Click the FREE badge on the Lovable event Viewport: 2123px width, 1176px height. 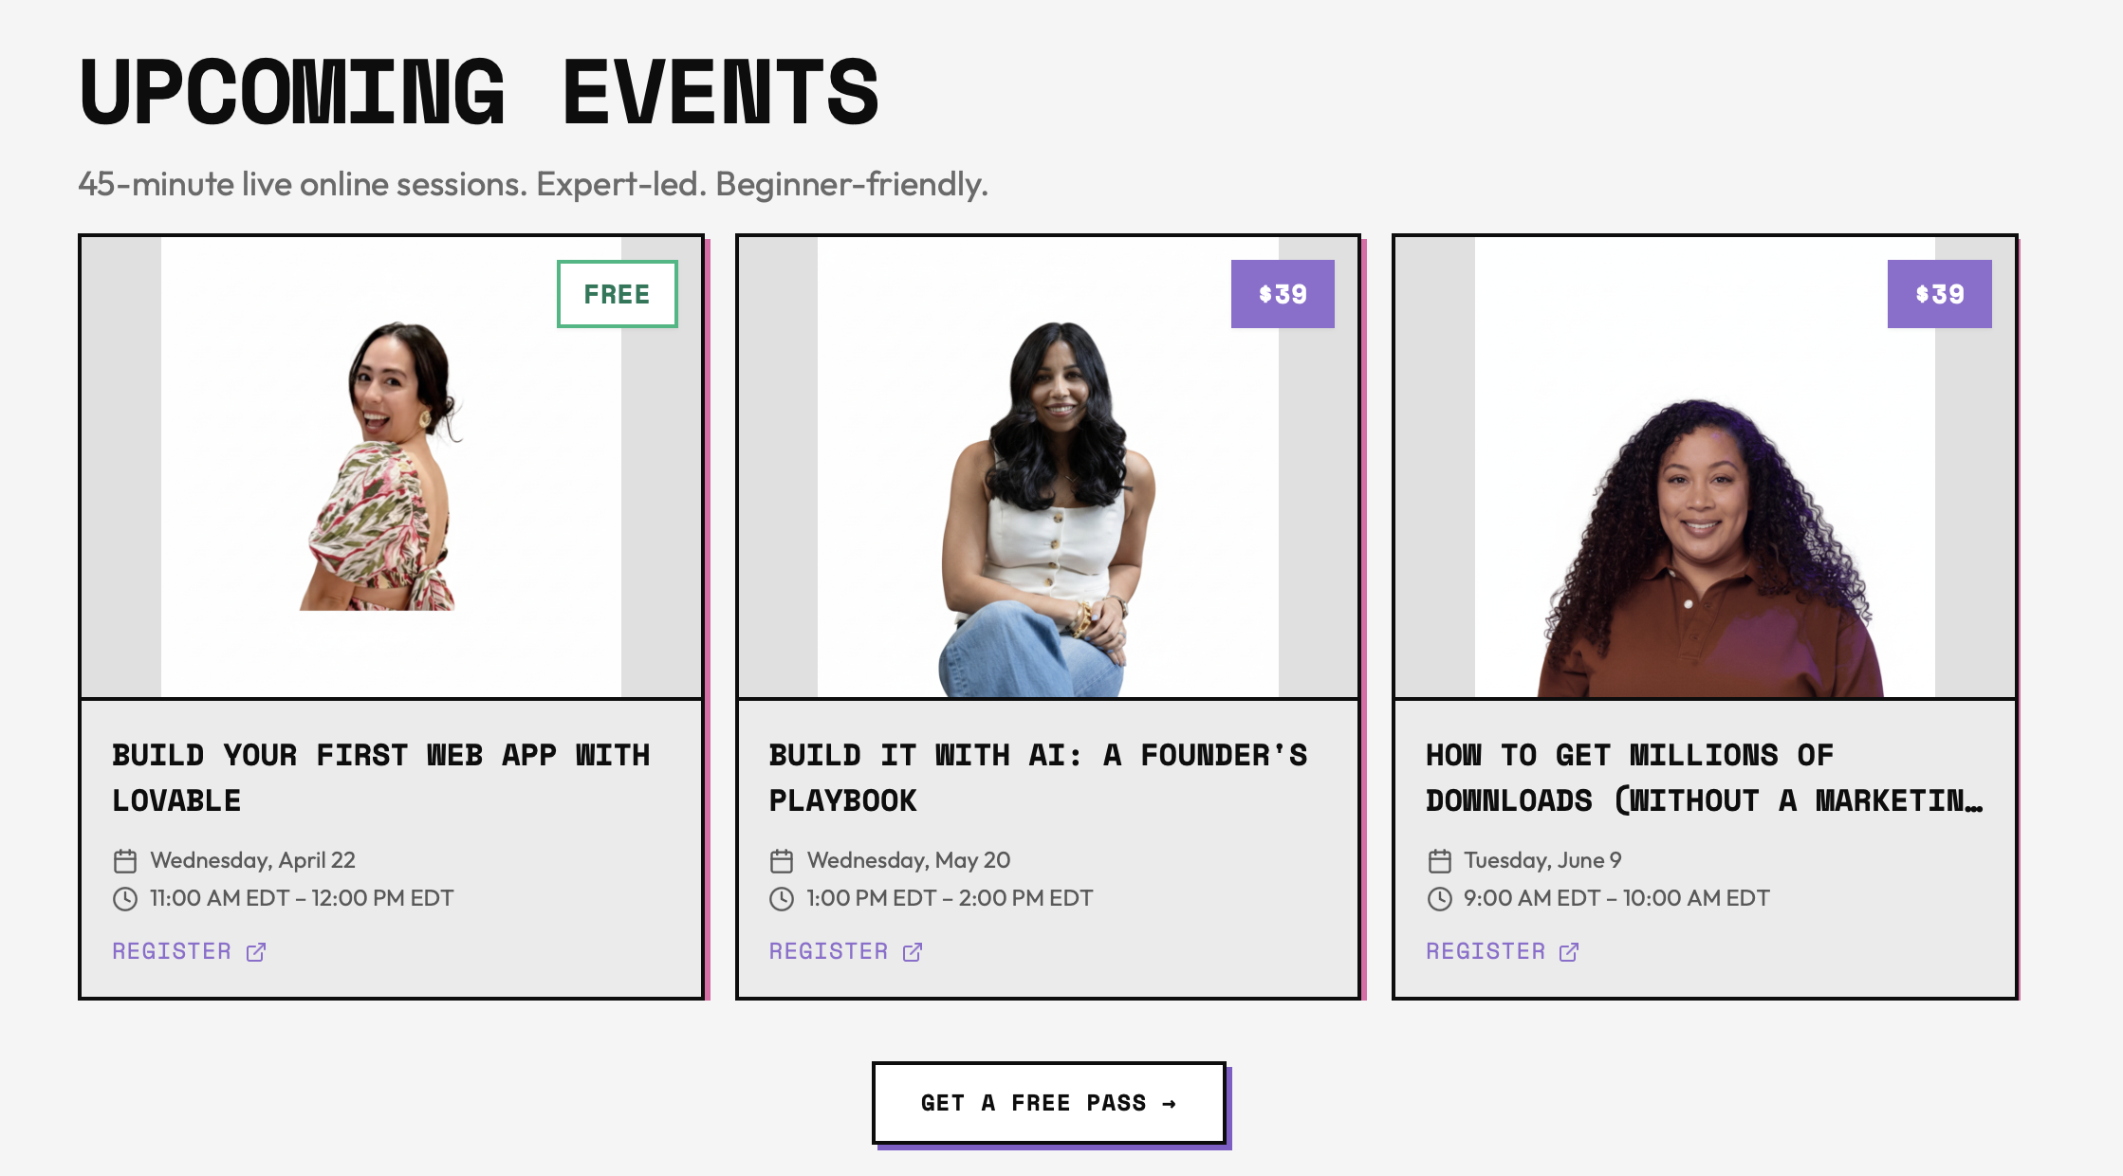[617, 294]
